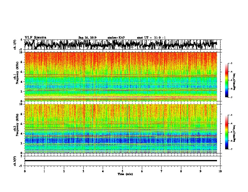
Task: Click the '4' frequency tick on ch.1 spectrogram
Action: (x=22, y=82)
